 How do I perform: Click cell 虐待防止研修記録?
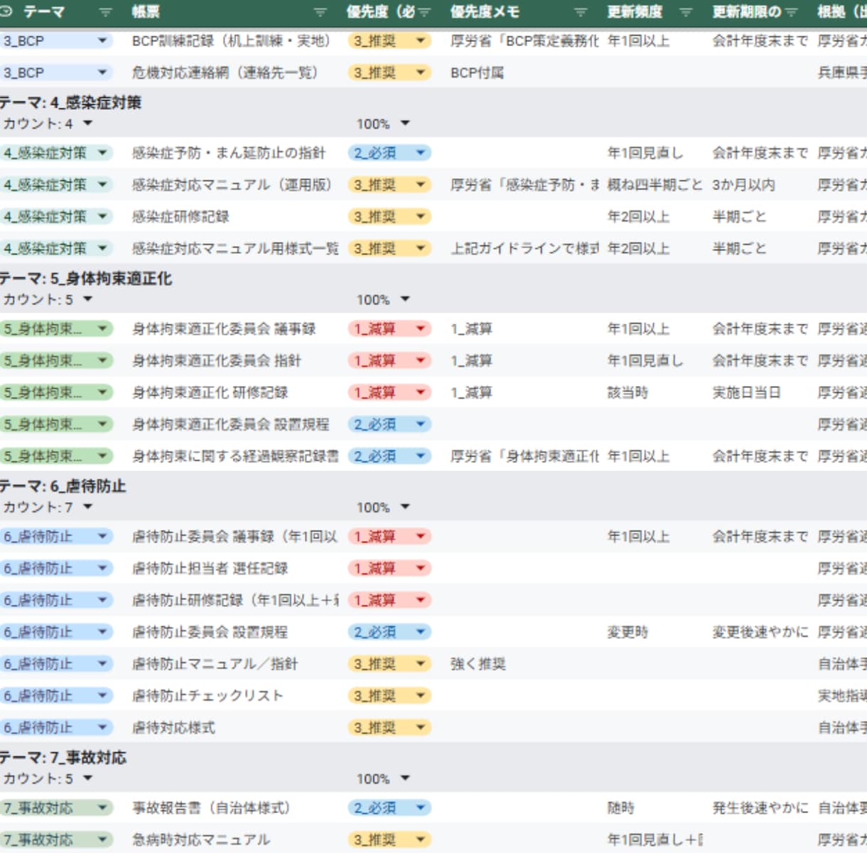235,601
